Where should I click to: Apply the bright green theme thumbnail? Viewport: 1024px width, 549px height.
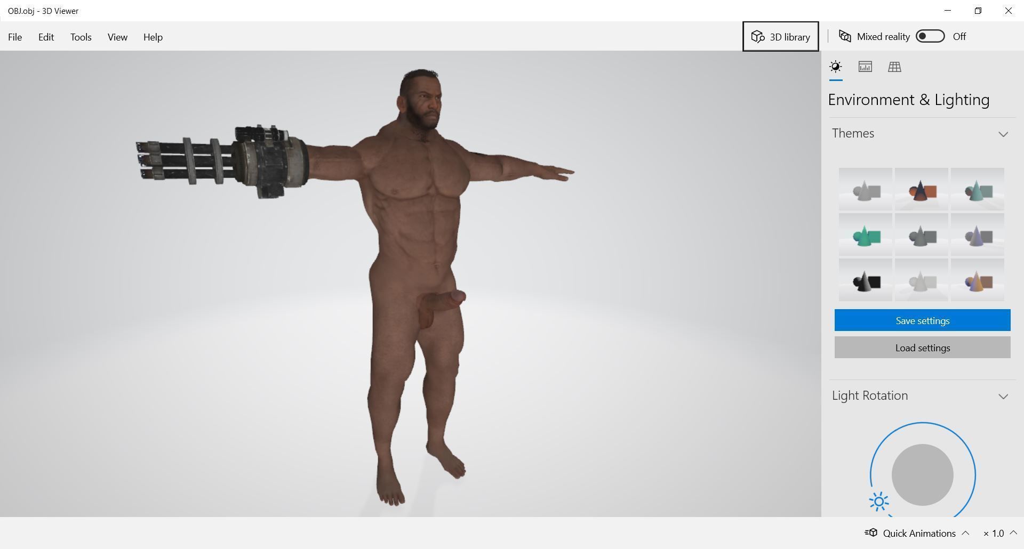(x=865, y=235)
